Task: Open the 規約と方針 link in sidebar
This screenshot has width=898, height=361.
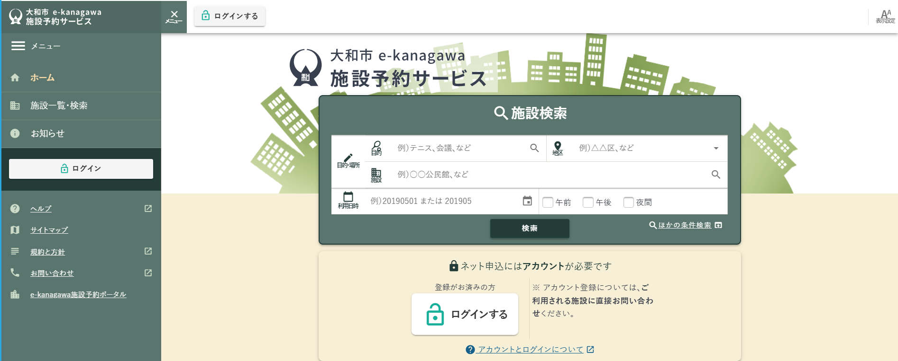Action: tap(47, 252)
